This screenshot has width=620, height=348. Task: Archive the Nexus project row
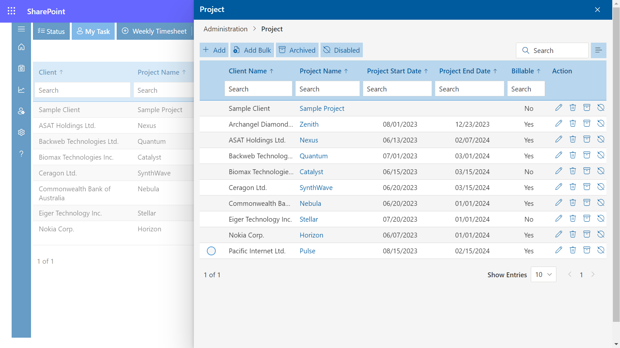pos(587,139)
